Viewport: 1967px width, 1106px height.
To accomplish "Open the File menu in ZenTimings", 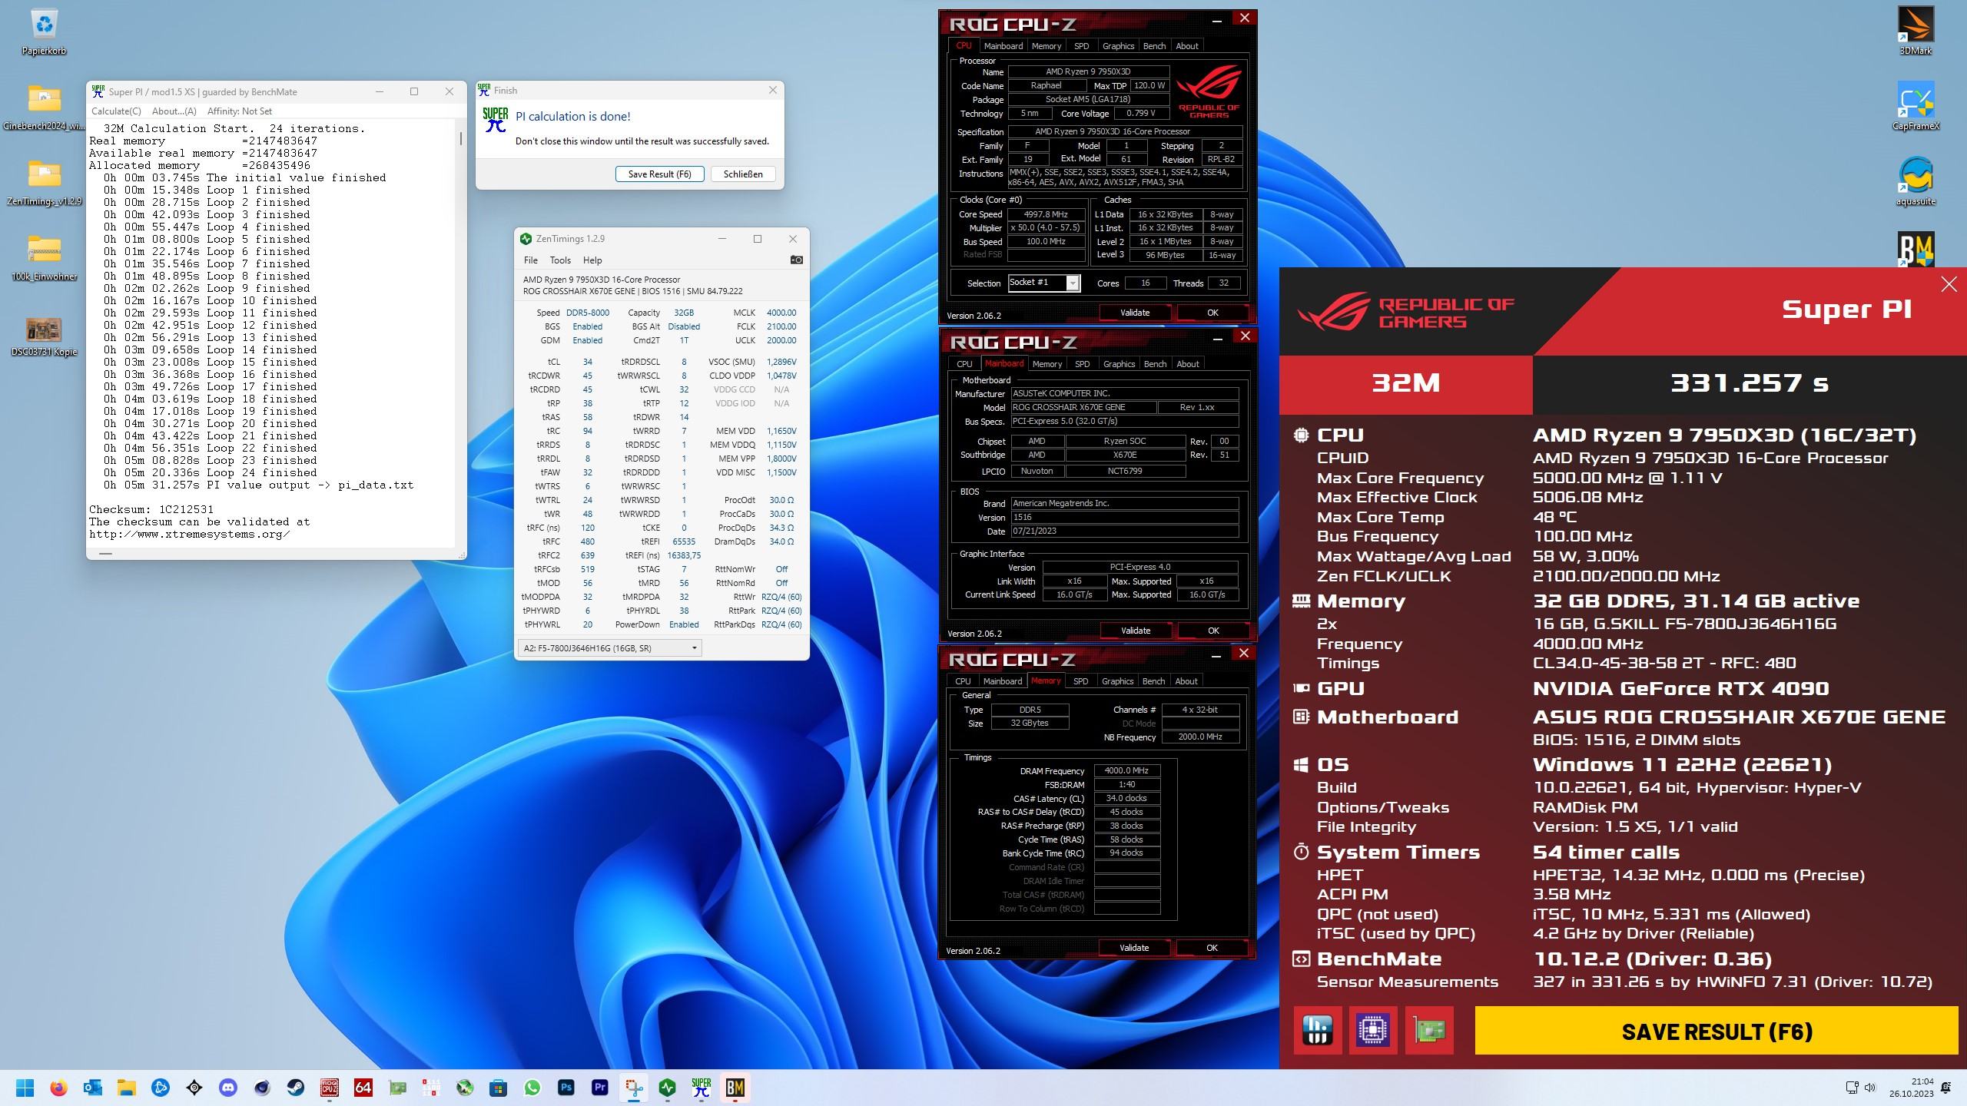I will (531, 260).
